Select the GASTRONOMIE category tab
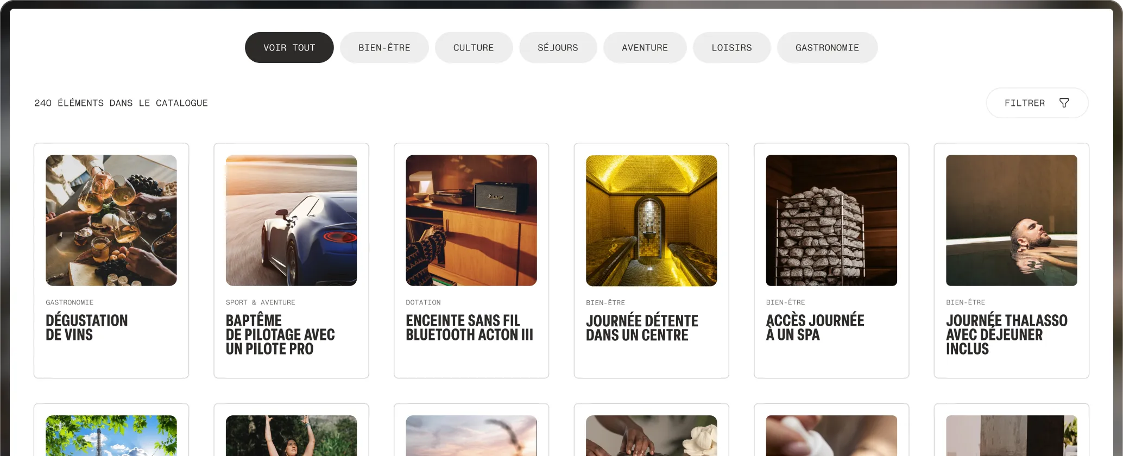Image resolution: width=1123 pixels, height=456 pixels. pyautogui.click(x=827, y=48)
